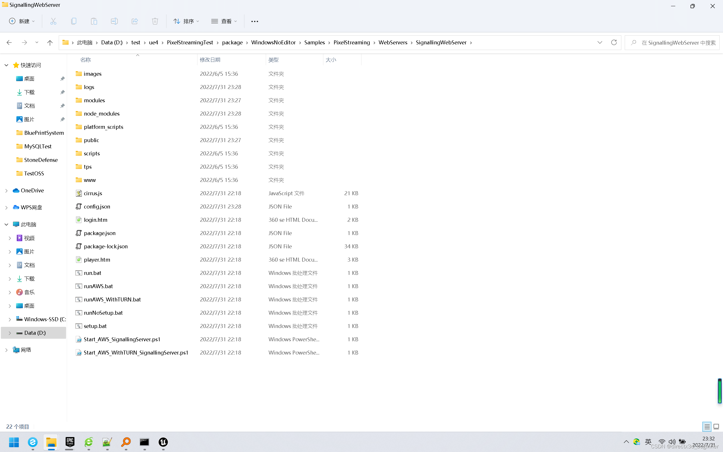The image size is (723, 452).
Task: Select the run.bat file icon
Action: (79, 273)
